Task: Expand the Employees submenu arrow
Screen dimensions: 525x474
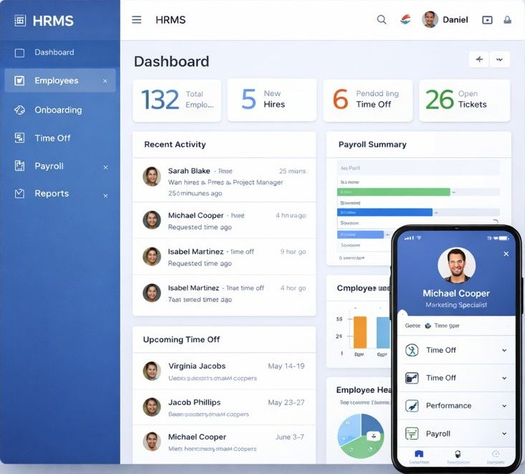Action: coord(105,81)
